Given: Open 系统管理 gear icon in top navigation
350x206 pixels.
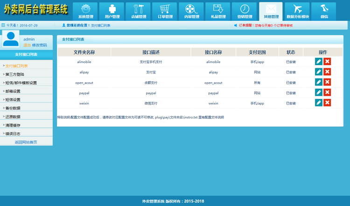Looking at the screenshot, I should point(86,11).
